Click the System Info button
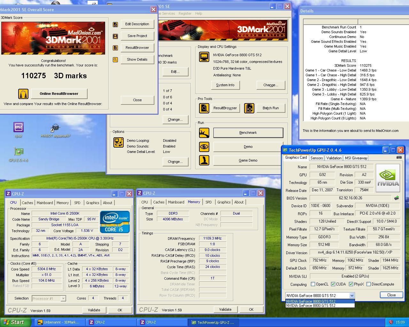This screenshot has width=409, height=327. [225, 85]
